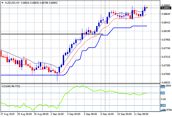The image size is (172, 117).
Task: Select the green CCI indicator curve
Action: pyautogui.click(x=74, y=98)
